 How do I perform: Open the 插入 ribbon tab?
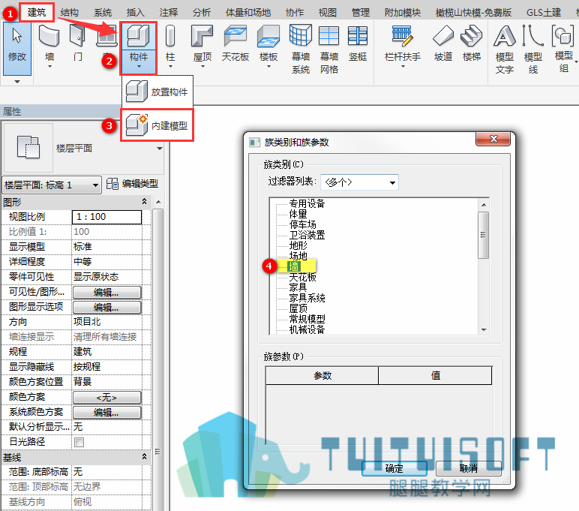coord(136,13)
